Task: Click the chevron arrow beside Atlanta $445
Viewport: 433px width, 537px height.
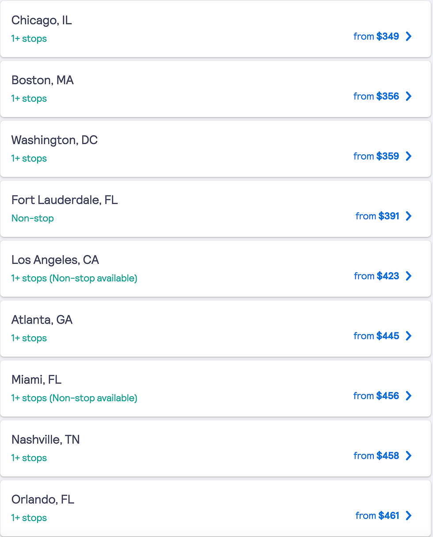Action: (409, 336)
